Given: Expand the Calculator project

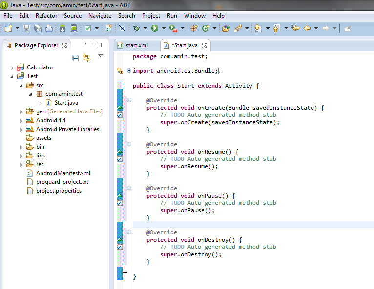Looking at the screenshot, I should click(x=12, y=68).
